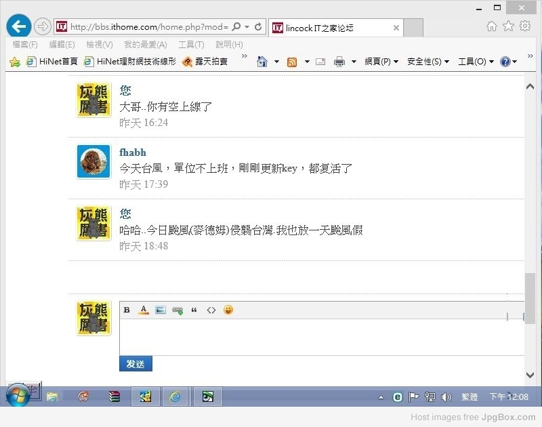This screenshot has height=427, width=542.
Task: Click the volume speaker icon in system tray
Action: tap(446, 397)
